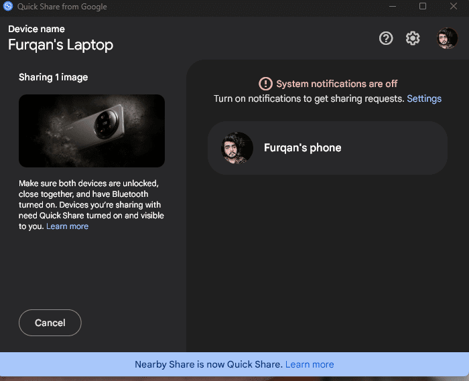Screen dimensions: 469x381
Task: Minimize the Quick Share window
Action: coord(392,6)
